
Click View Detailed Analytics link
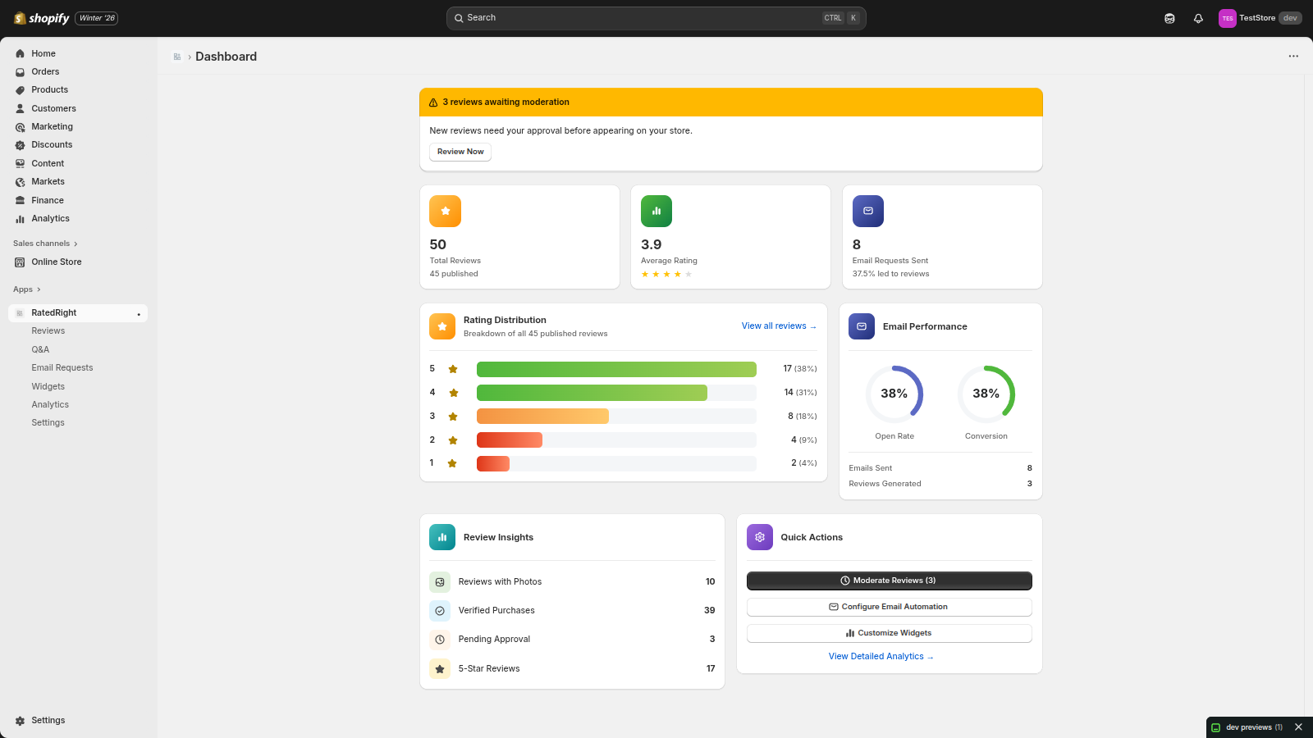[881, 656]
